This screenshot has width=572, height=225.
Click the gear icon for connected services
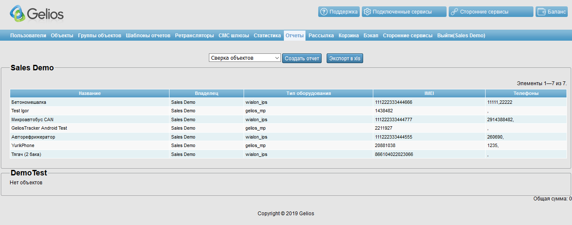[367, 12]
